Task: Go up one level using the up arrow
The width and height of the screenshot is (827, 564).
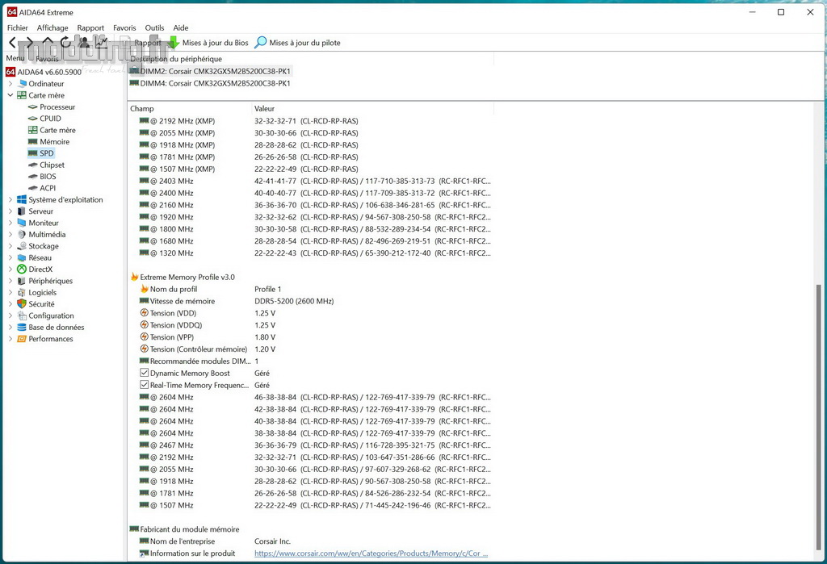Action: coord(48,42)
